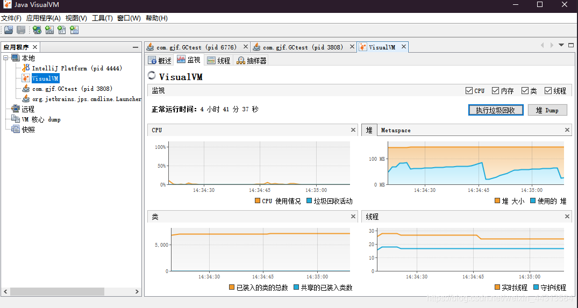Image resolution: width=578 pixels, height=308 pixels.
Task: Click the VM 核心 dump icon
Action: click(16, 119)
